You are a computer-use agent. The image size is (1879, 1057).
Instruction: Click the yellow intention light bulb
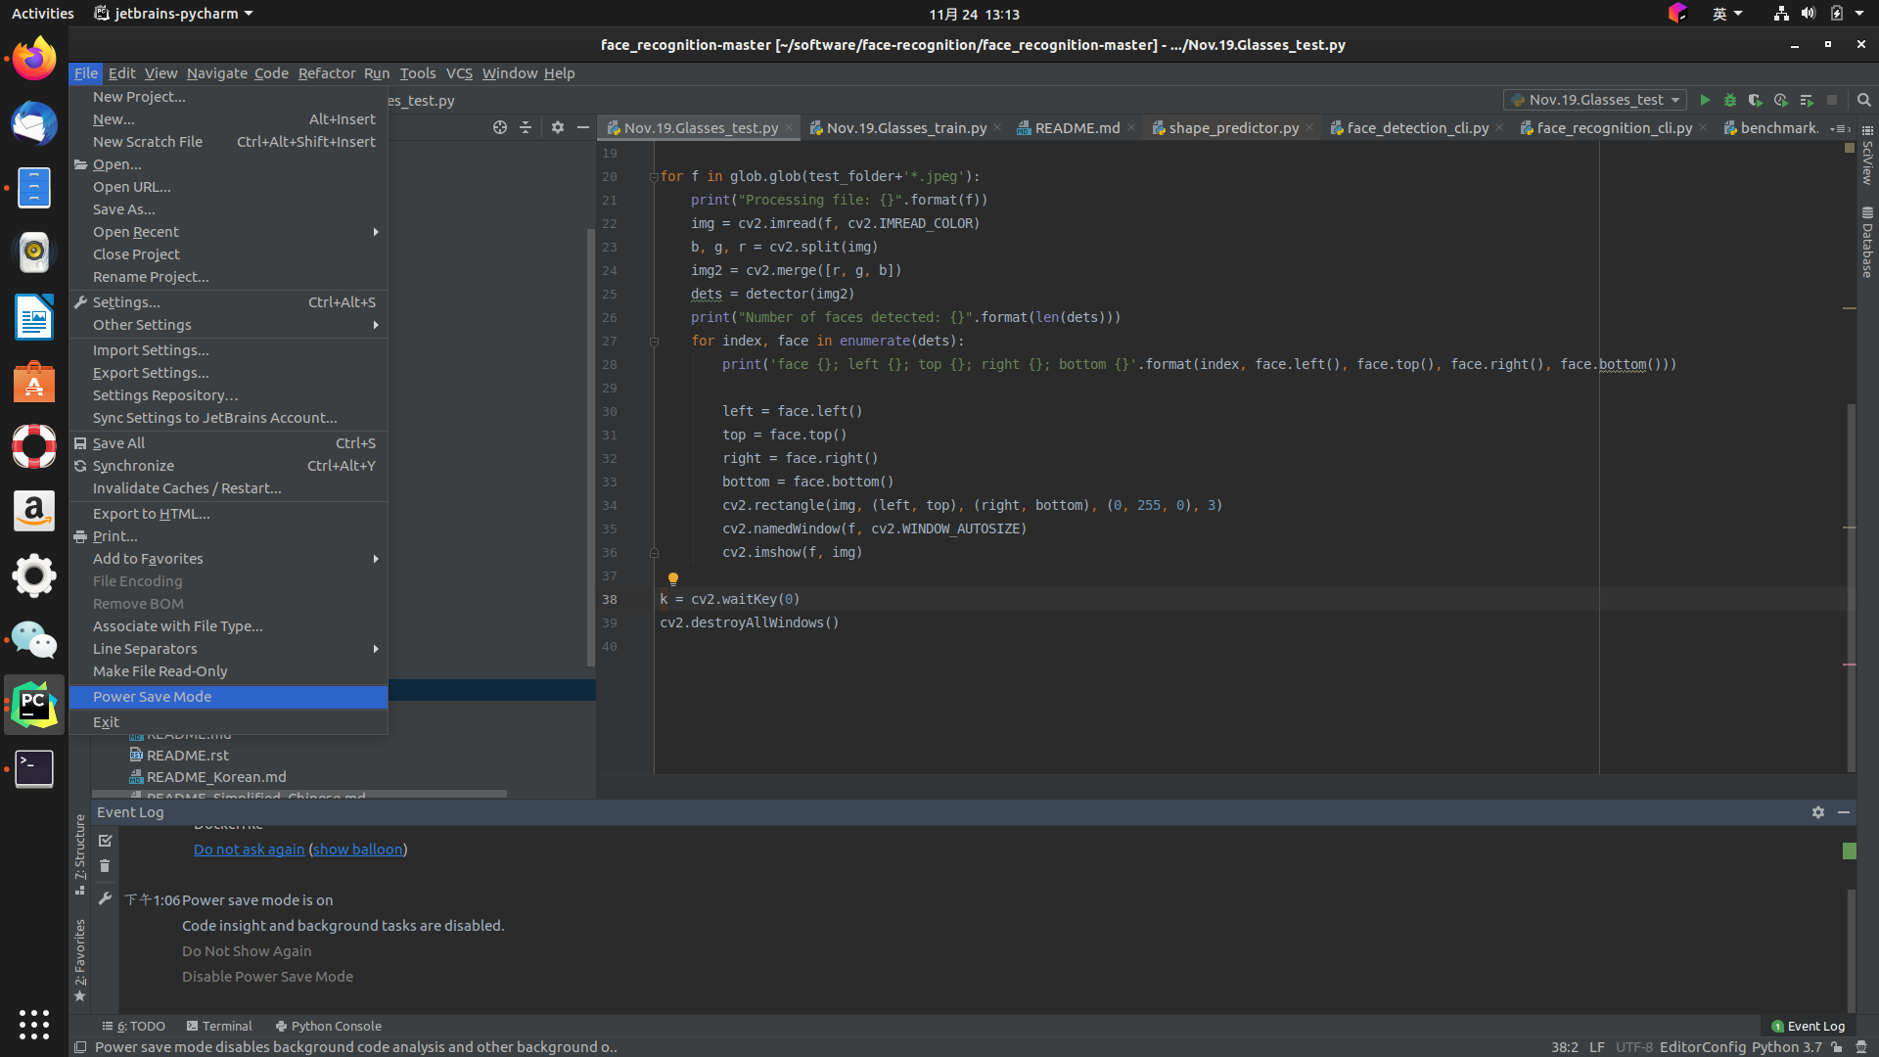click(672, 578)
